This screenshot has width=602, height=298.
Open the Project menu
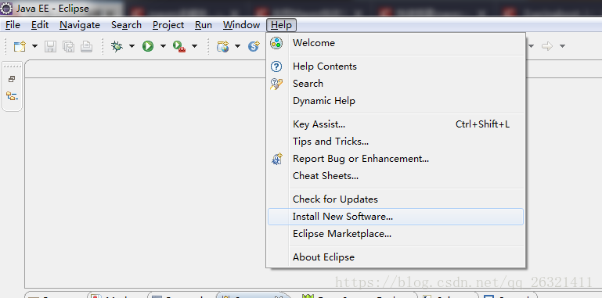(168, 25)
